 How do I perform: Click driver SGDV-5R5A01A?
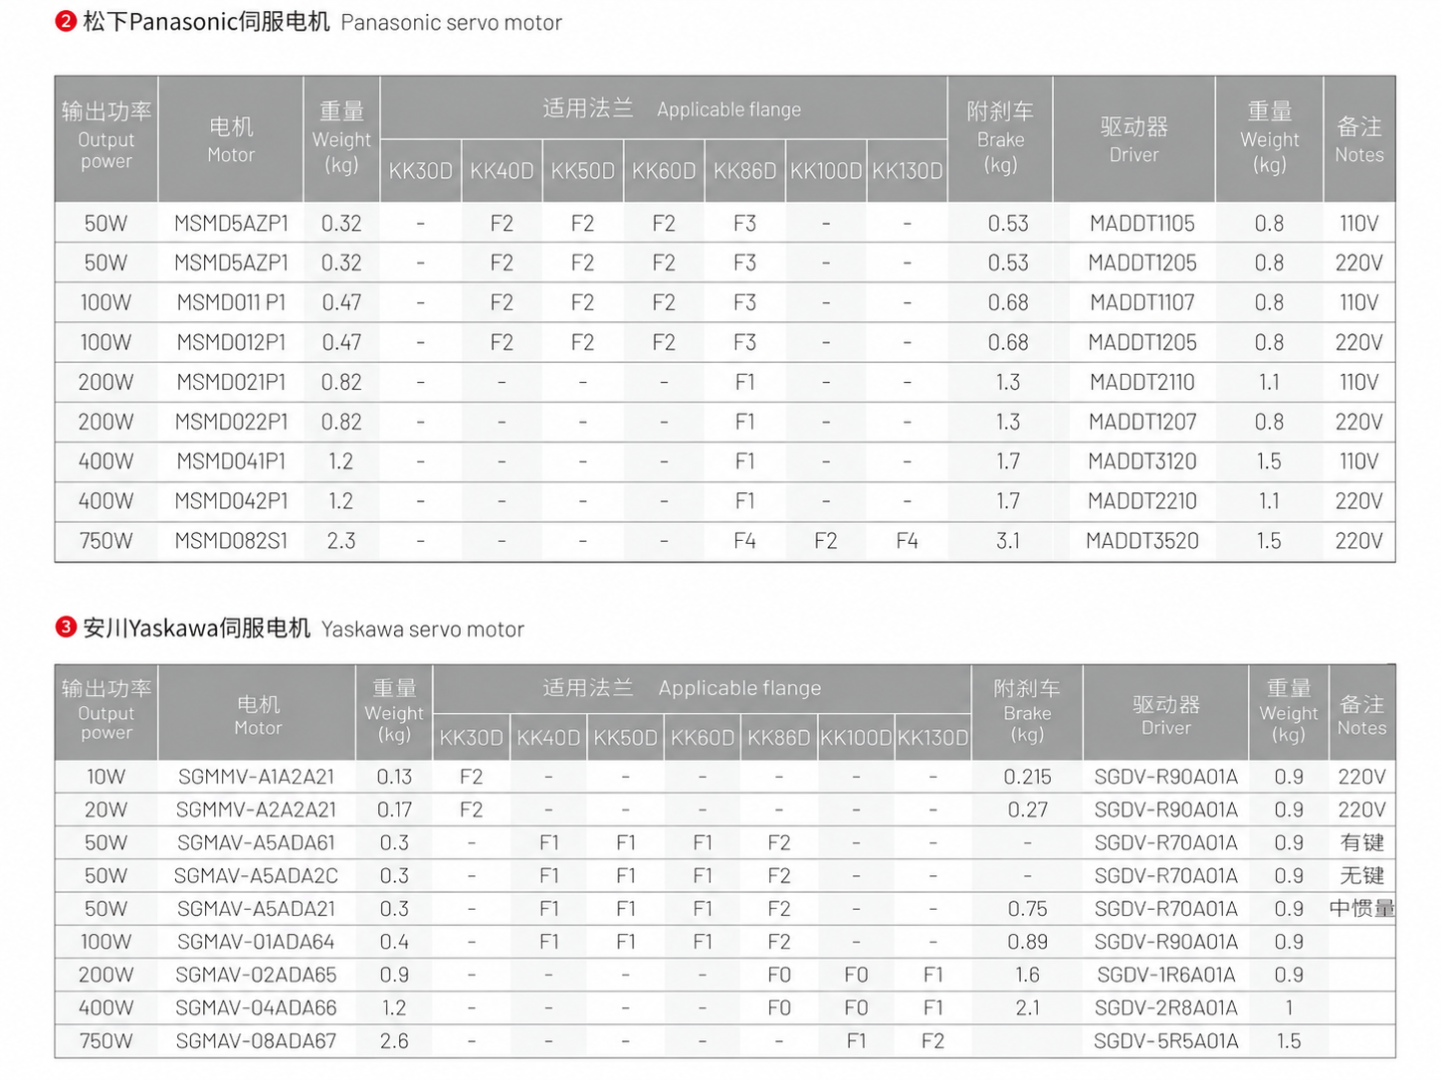tap(1166, 1041)
